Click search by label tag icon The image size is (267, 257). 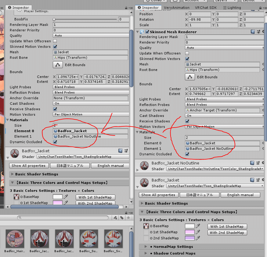click(x=122, y=218)
